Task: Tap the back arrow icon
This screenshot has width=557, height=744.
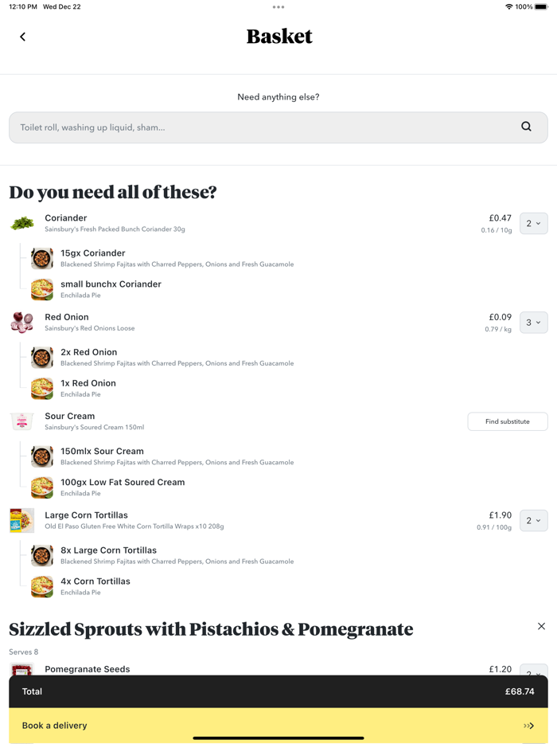Action: point(22,37)
